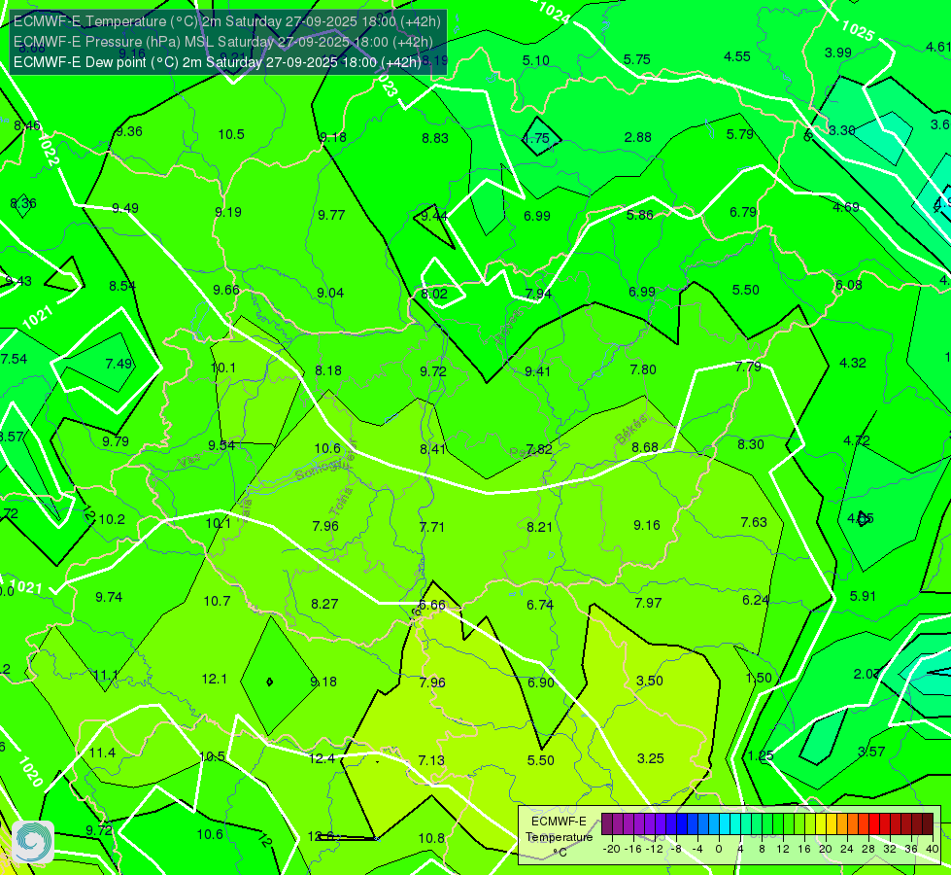The height and width of the screenshot is (875, 951).
Task: Click the 7.97 dew point value
Action: coord(648,603)
